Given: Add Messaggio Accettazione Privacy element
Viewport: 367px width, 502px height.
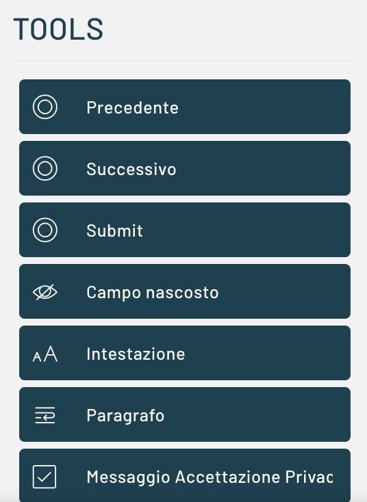Looking at the screenshot, I should [x=185, y=475].
